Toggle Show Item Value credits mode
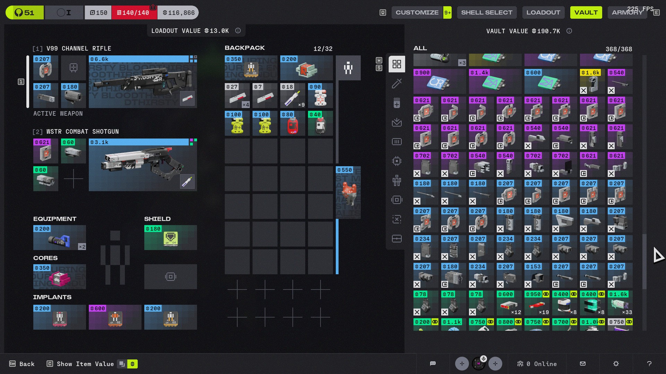This screenshot has height=374, width=666. tap(133, 364)
